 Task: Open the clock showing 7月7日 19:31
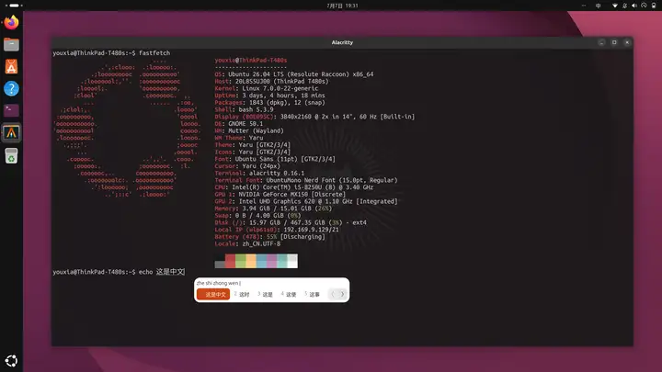[342, 6]
